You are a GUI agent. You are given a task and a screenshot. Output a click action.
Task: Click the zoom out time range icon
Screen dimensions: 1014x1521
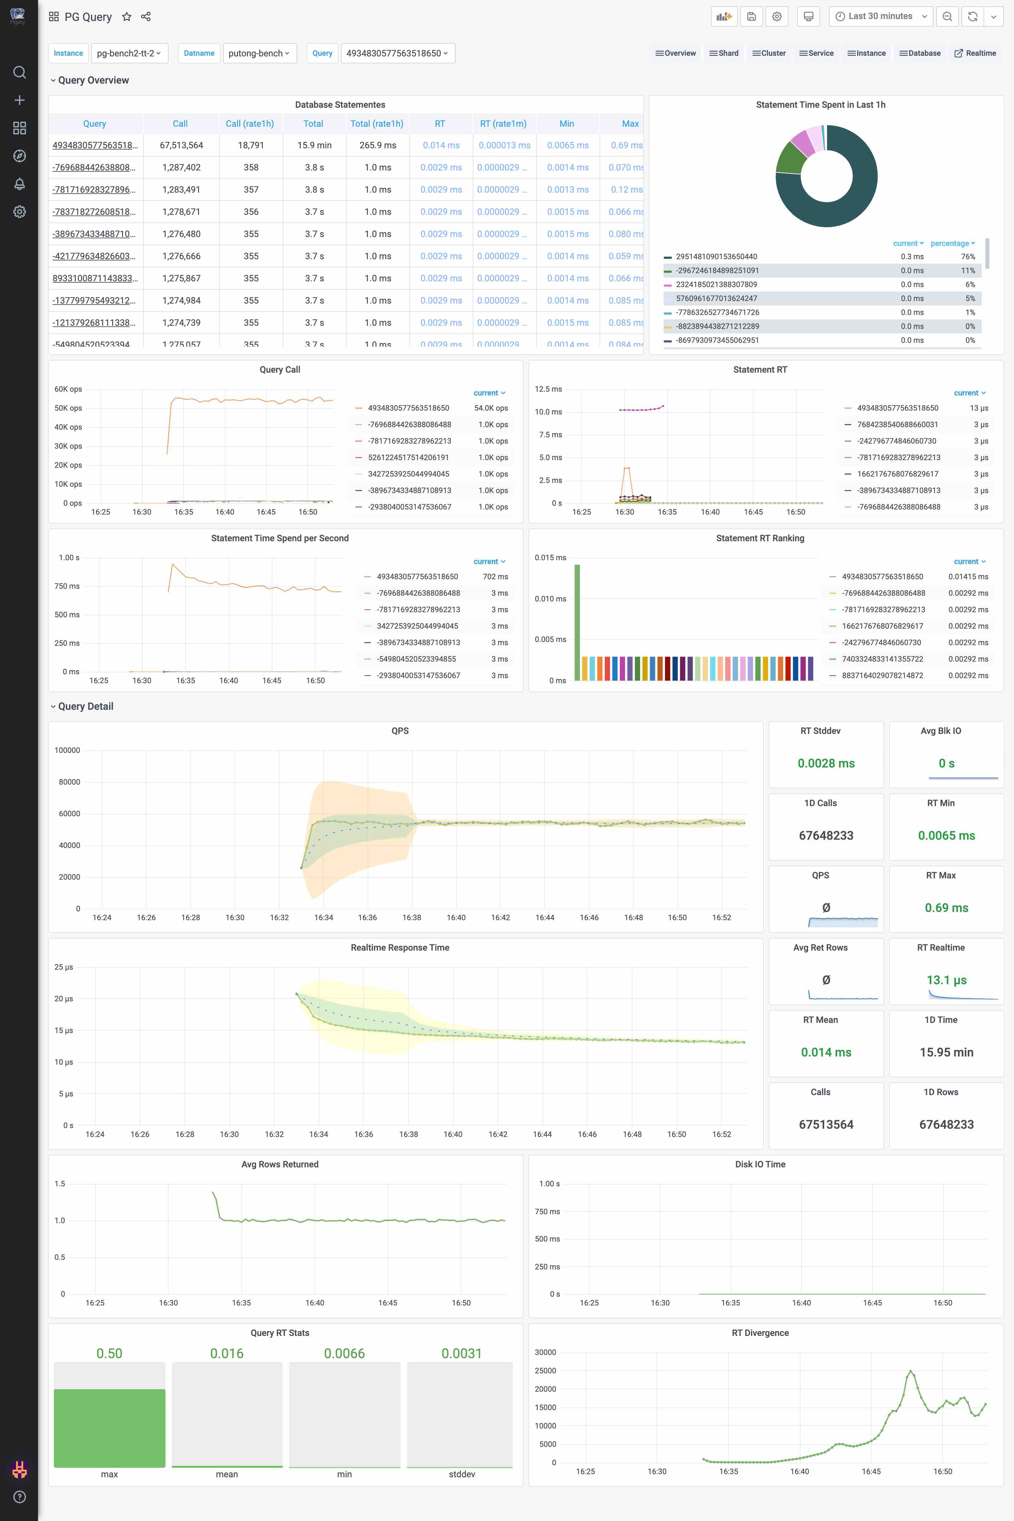tap(947, 17)
